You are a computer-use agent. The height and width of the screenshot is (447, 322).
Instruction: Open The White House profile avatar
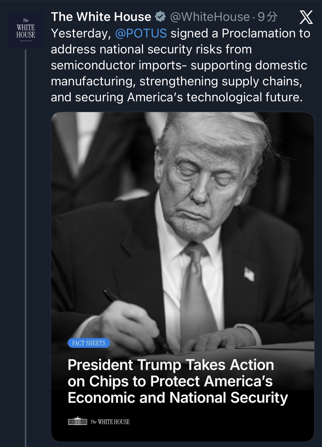(26, 30)
